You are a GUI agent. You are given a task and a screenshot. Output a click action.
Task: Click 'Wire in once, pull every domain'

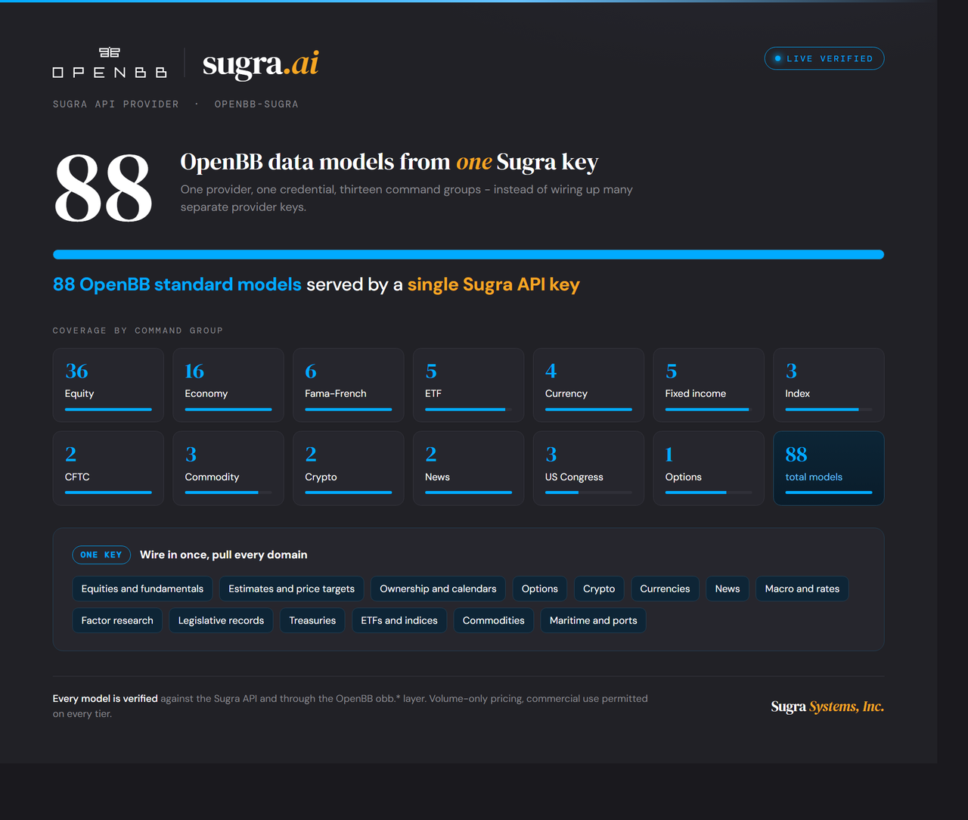click(x=224, y=554)
